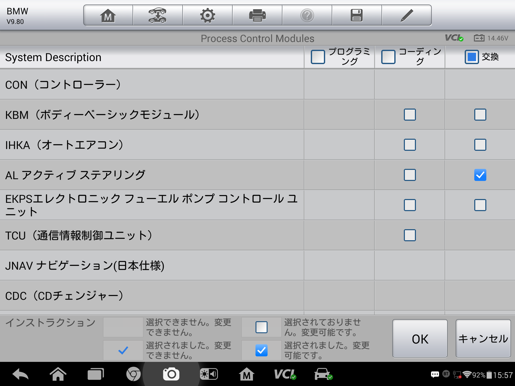This screenshot has height=386, width=515.
Task: Select the CDC（CDチェンジャー） row
Action: tap(257, 296)
